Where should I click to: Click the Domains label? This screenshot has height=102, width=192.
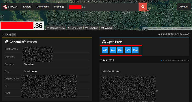coord(10,57)
